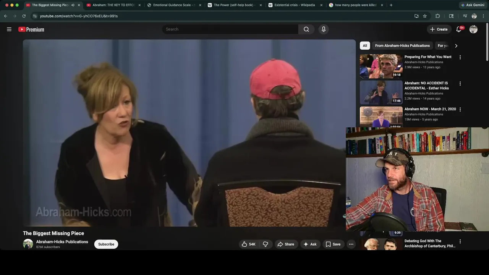Screen dimensions: 489x275
Task: Open Abraham NOW - March 21, 2020 title
Action: (430, 109)
